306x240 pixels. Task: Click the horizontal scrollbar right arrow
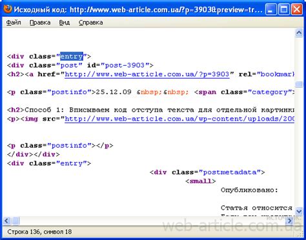[x=290, y=221]
